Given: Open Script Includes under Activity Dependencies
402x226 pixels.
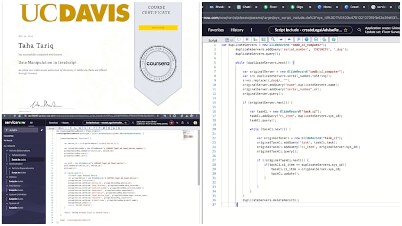Looking at the screenshot, I should [x=19, y=172].
